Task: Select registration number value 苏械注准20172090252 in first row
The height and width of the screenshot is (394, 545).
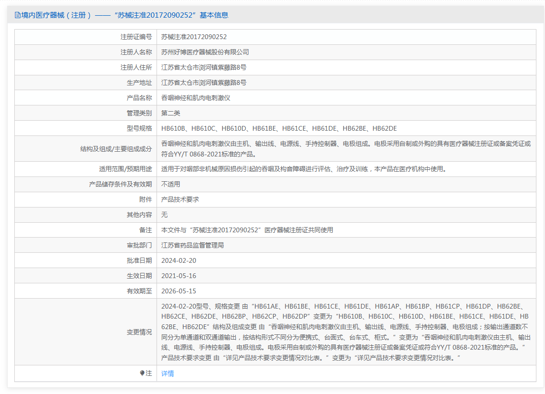Action: click(x=194, y=37)
